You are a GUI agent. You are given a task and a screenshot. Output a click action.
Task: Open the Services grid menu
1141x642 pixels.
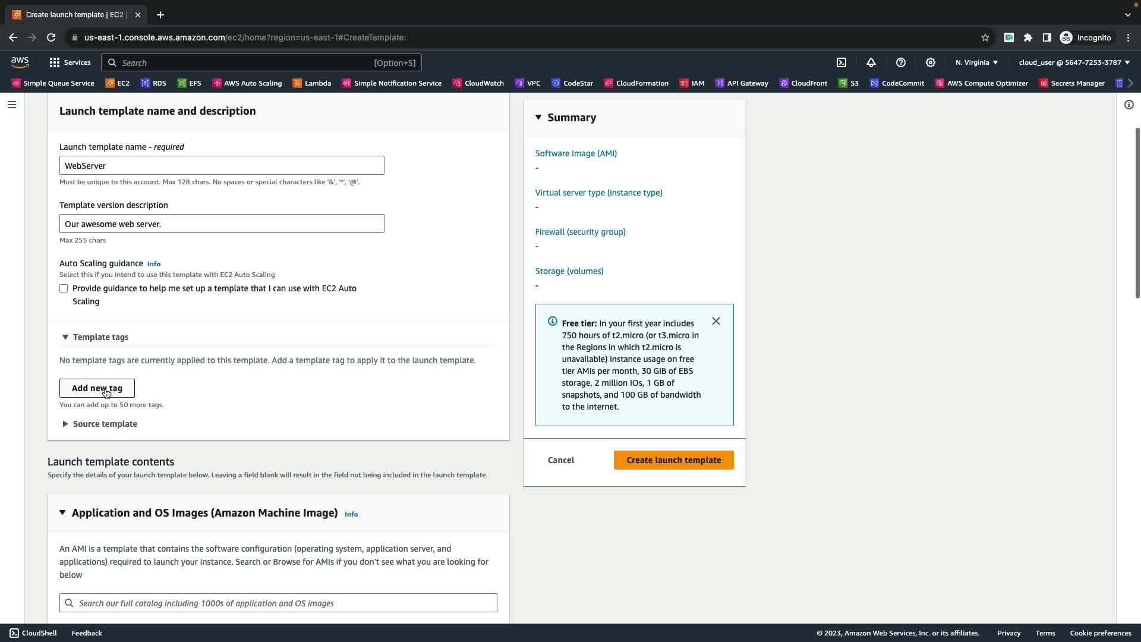coord(70,62)
